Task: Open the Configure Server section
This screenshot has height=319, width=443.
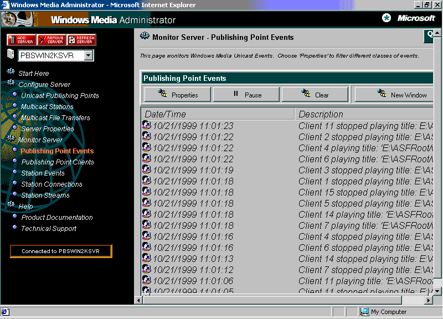Action: click(x=44, y=85)
